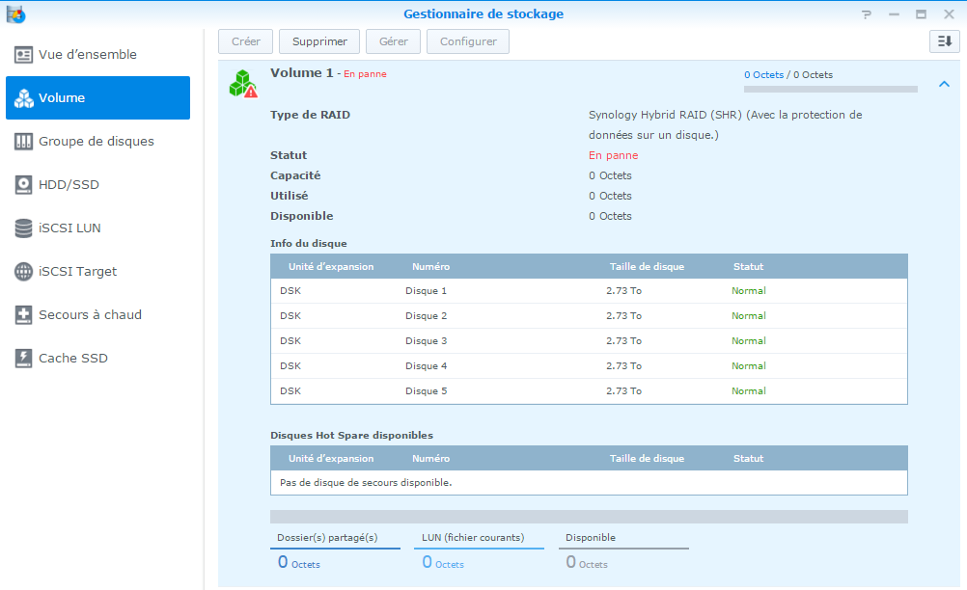This screenshot has width=967, height=590.
Task: Click the Cache SSD lightning icon
Action: (x=24, y=359)
